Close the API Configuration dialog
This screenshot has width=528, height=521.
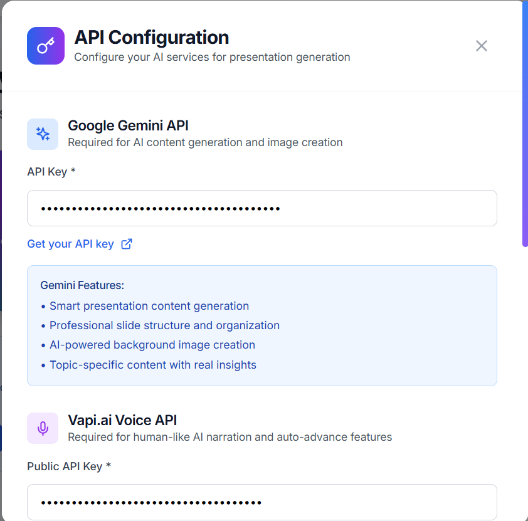click(x=481, y=46)
